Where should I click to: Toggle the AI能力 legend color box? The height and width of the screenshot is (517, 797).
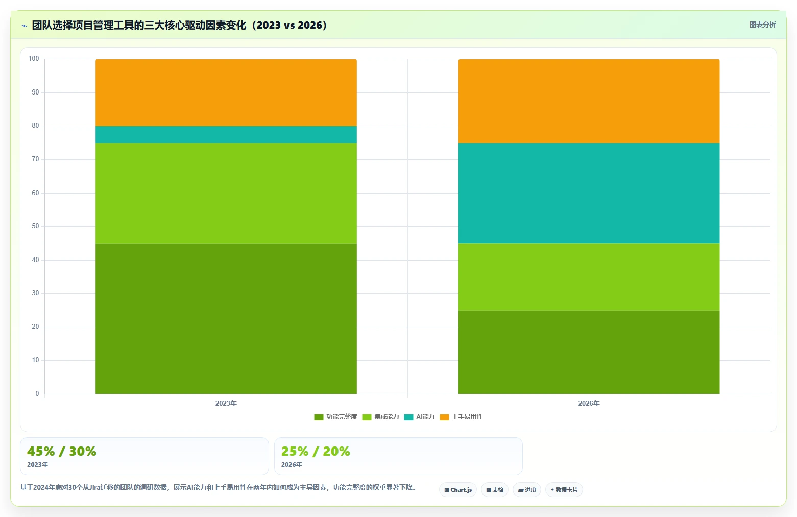coord(408,417)
